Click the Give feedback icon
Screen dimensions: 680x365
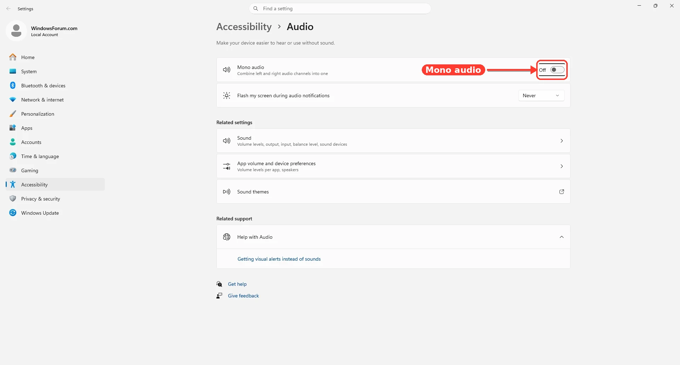click(220, 296)
